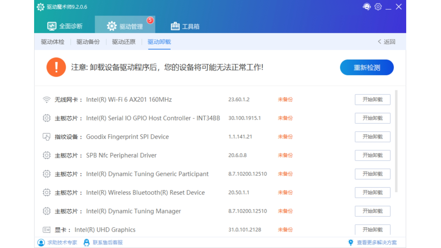Screen dimensions: 441x248
Task: Select Goodix Fingerprint SPI Device name
Action: point(127,137)
